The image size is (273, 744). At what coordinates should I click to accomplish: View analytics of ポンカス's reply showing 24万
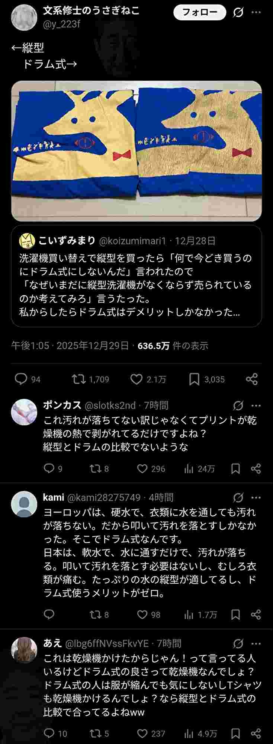(x=189, y=468)
